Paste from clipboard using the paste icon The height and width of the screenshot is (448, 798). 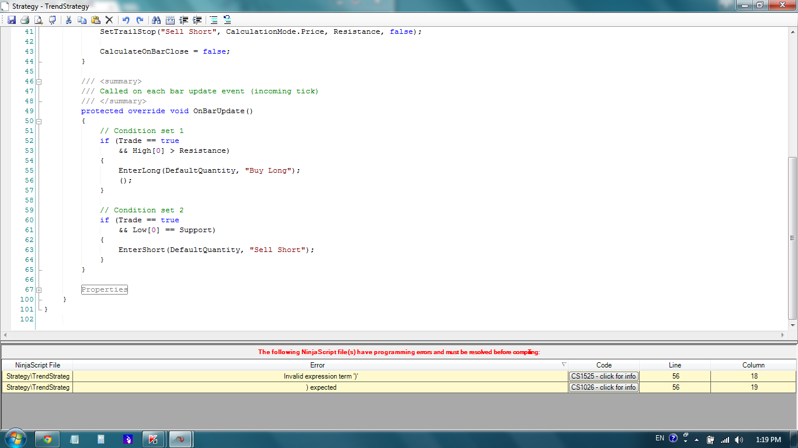(96, 20)
